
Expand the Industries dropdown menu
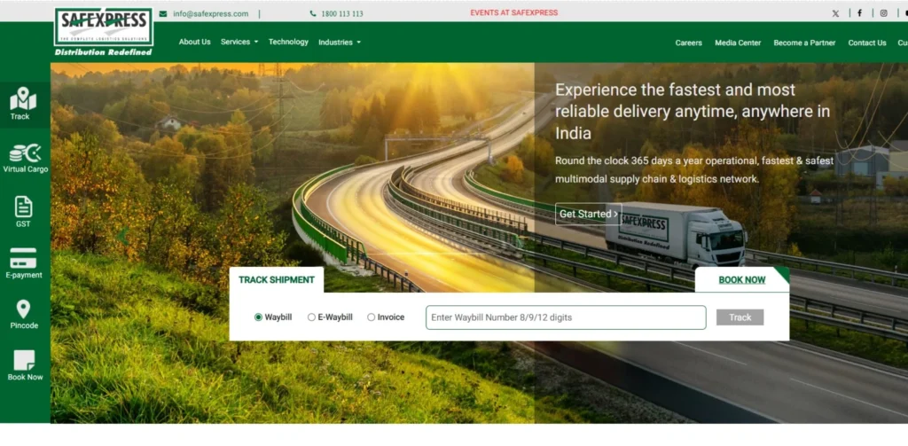tap(340, 43)
